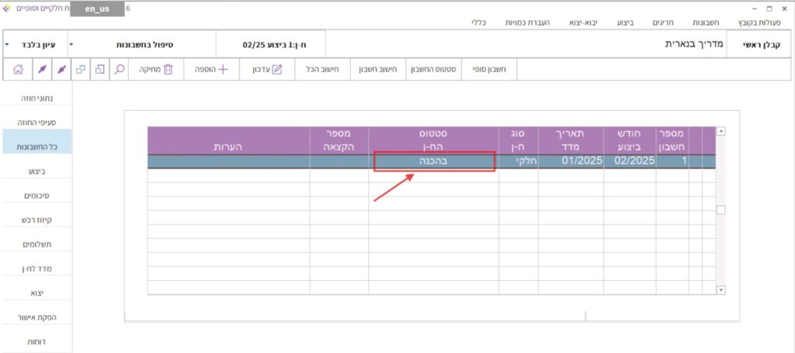The image size is (795, 353).
Task: Click the Home icon in the toolbar
Action: click(19, 69)
